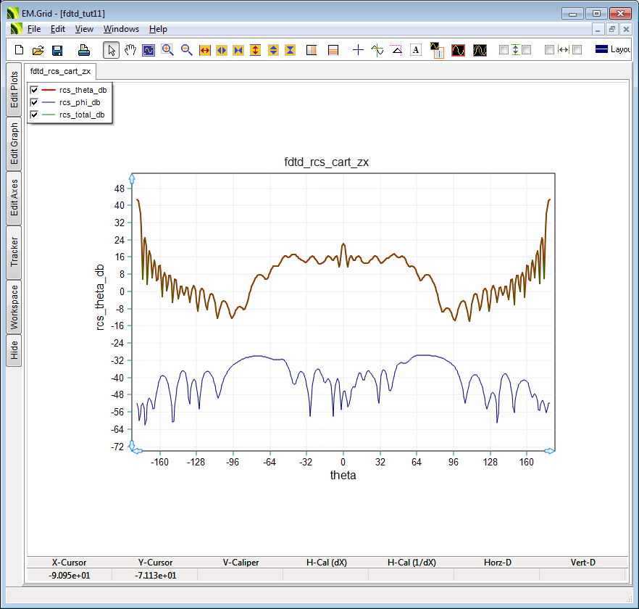Open the Tracker side panel
Viewport: 639px width, 609px height.
(x=14, y=252)
